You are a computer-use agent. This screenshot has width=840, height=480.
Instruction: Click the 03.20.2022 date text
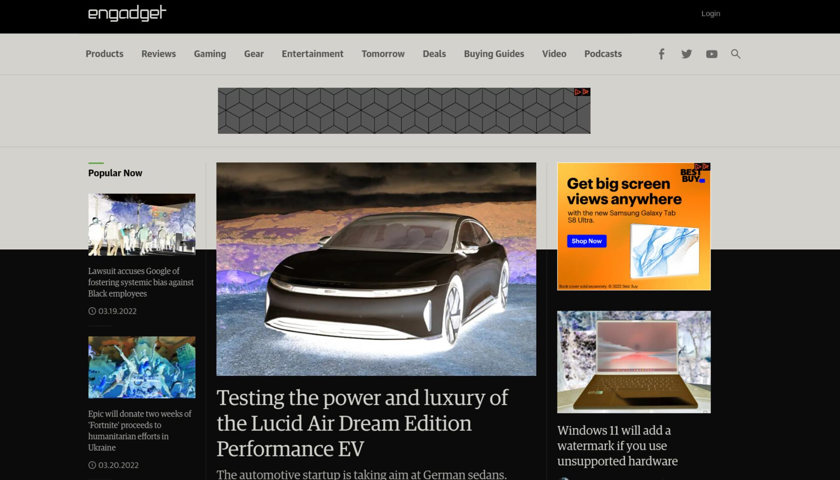[x=118, y=465]
